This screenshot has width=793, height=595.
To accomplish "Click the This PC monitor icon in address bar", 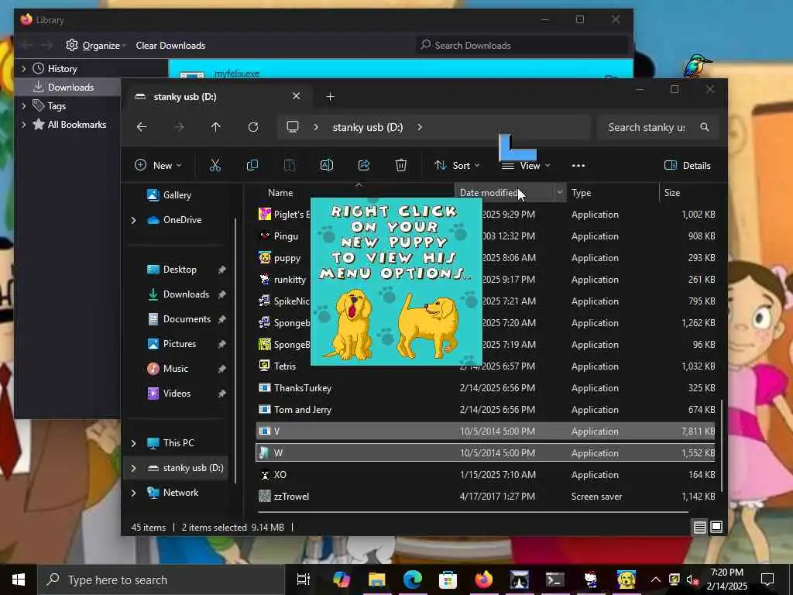I will [x=292, y=126].
